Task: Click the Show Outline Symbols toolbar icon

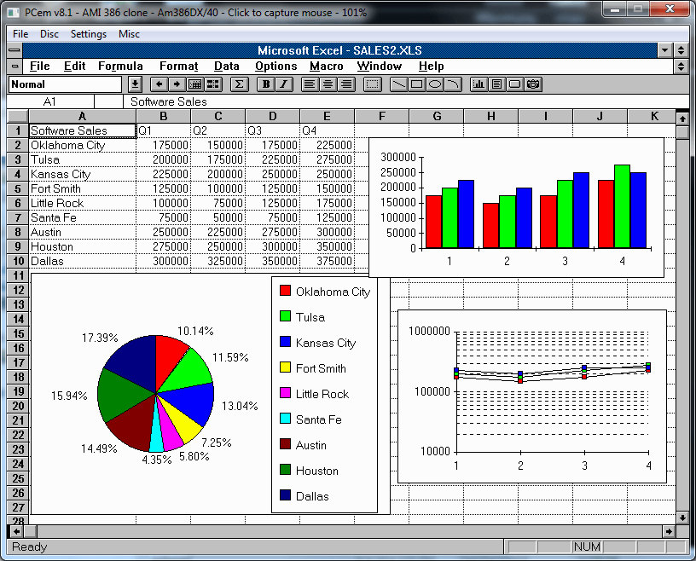Action: (194, 84)
